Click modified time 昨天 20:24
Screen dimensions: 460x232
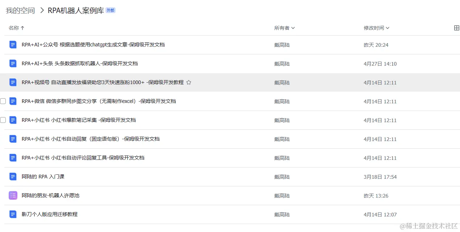[376, 45]
